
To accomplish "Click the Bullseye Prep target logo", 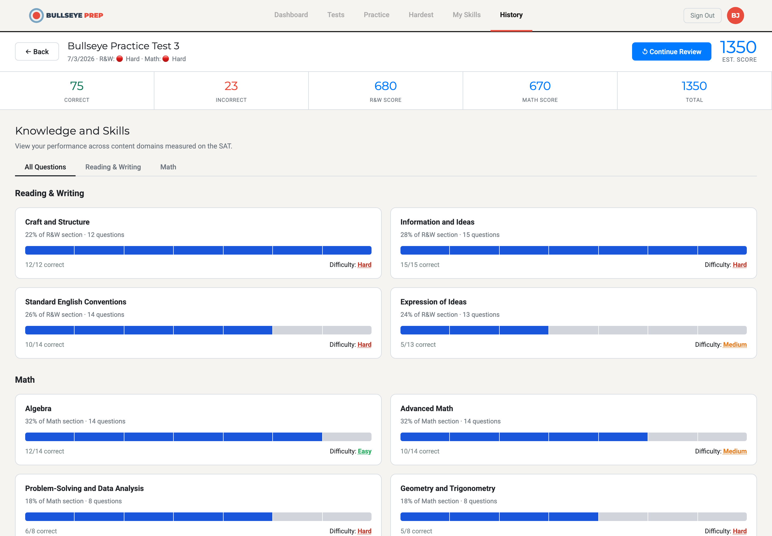I will (x=36, y=16).
